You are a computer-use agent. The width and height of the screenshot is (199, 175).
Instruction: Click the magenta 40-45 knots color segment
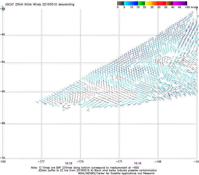176,3
